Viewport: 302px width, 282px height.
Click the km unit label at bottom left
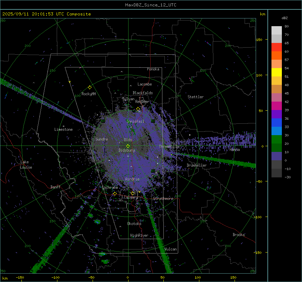(x=5, y=278)
